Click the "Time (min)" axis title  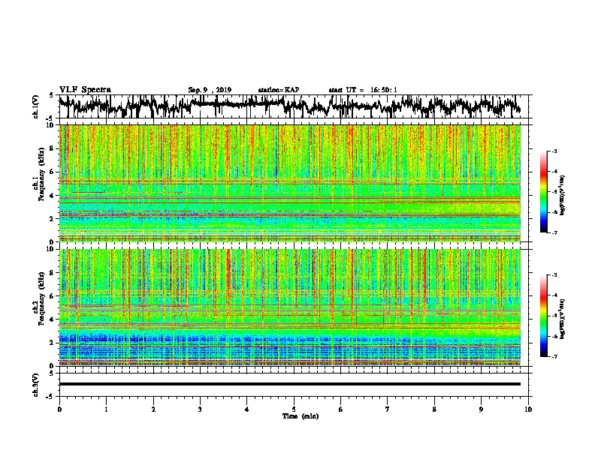pyautogui.click(x=301, y=416)
